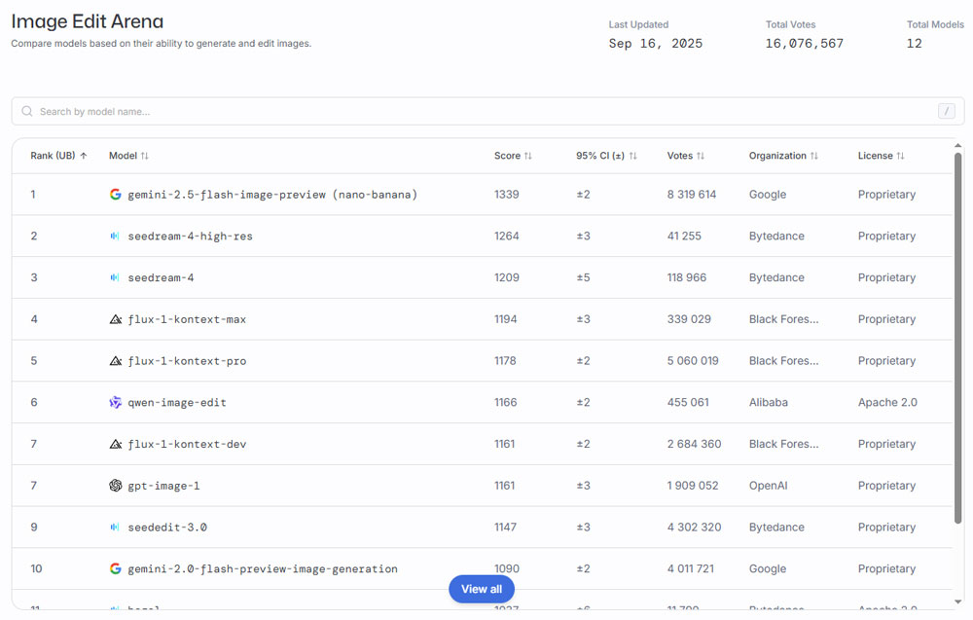Click the Google logo next to gemini-2.0-flash-preview-image-generation
This screenshot has height=620, width=973.
[116, 568]
